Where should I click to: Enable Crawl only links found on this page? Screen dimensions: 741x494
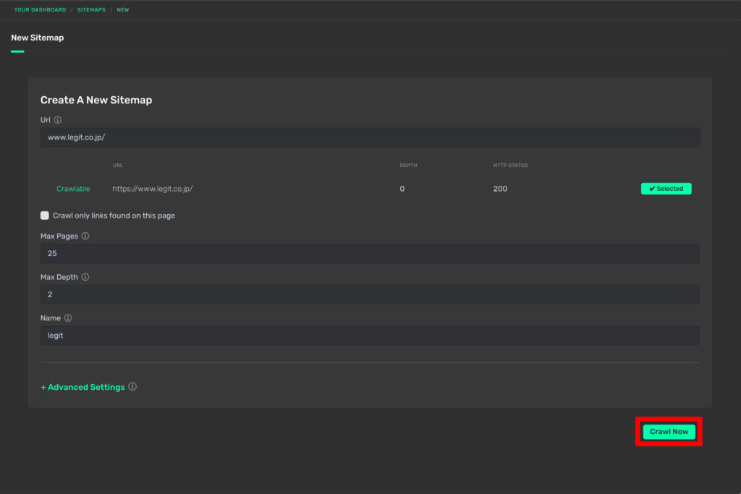click(45, 216)
